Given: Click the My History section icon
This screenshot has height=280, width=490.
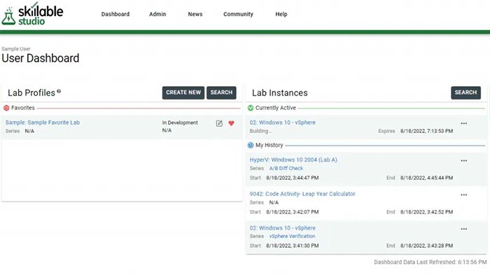Looking at the screenshot, I should tap(251, 145).
